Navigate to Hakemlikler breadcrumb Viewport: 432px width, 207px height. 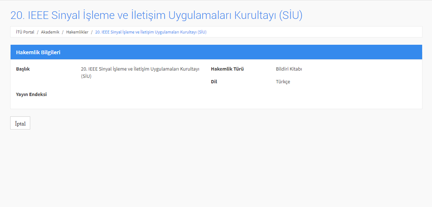pyautogui.click(x=77, y=32)
